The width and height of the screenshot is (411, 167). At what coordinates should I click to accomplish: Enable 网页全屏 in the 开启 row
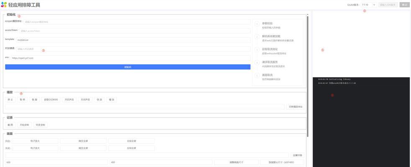tap(83, 141)
